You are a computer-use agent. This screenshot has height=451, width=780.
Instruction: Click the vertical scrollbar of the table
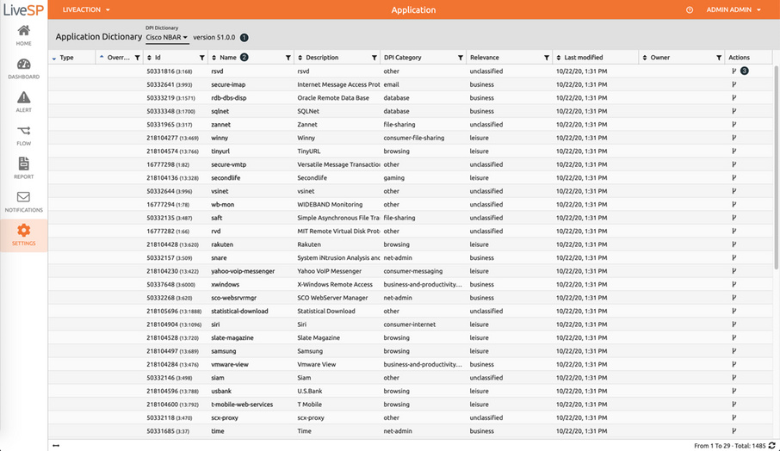tap(776, 169)
